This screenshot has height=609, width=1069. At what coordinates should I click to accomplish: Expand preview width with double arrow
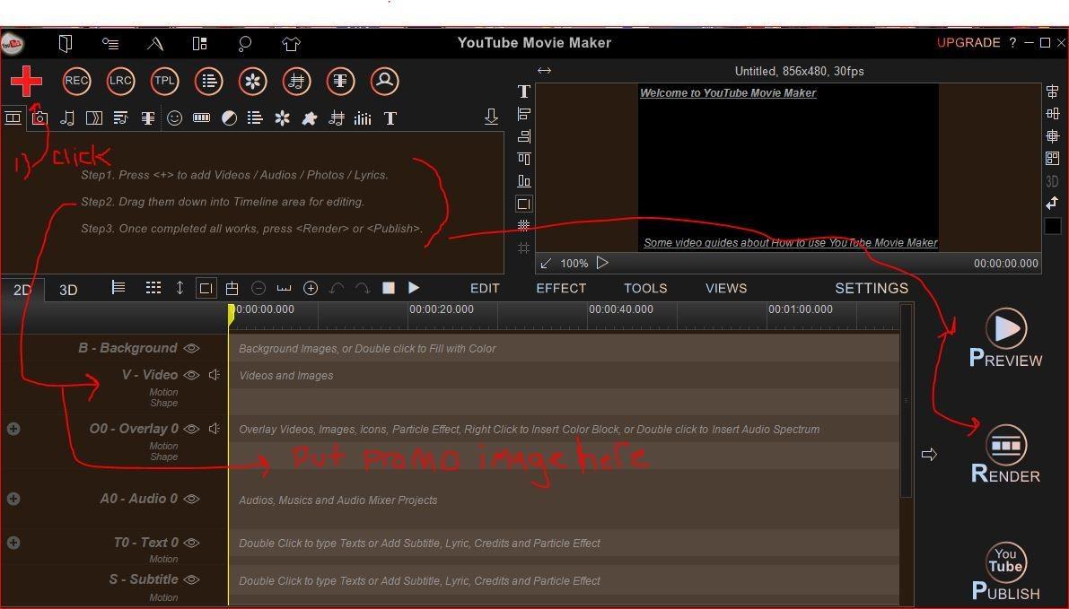click(x=544, y=70)
